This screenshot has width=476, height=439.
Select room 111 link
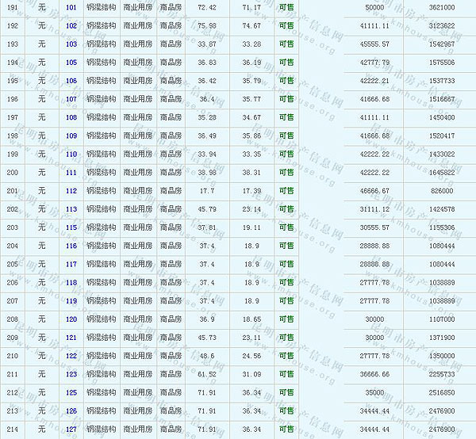[x=71, y=172]
